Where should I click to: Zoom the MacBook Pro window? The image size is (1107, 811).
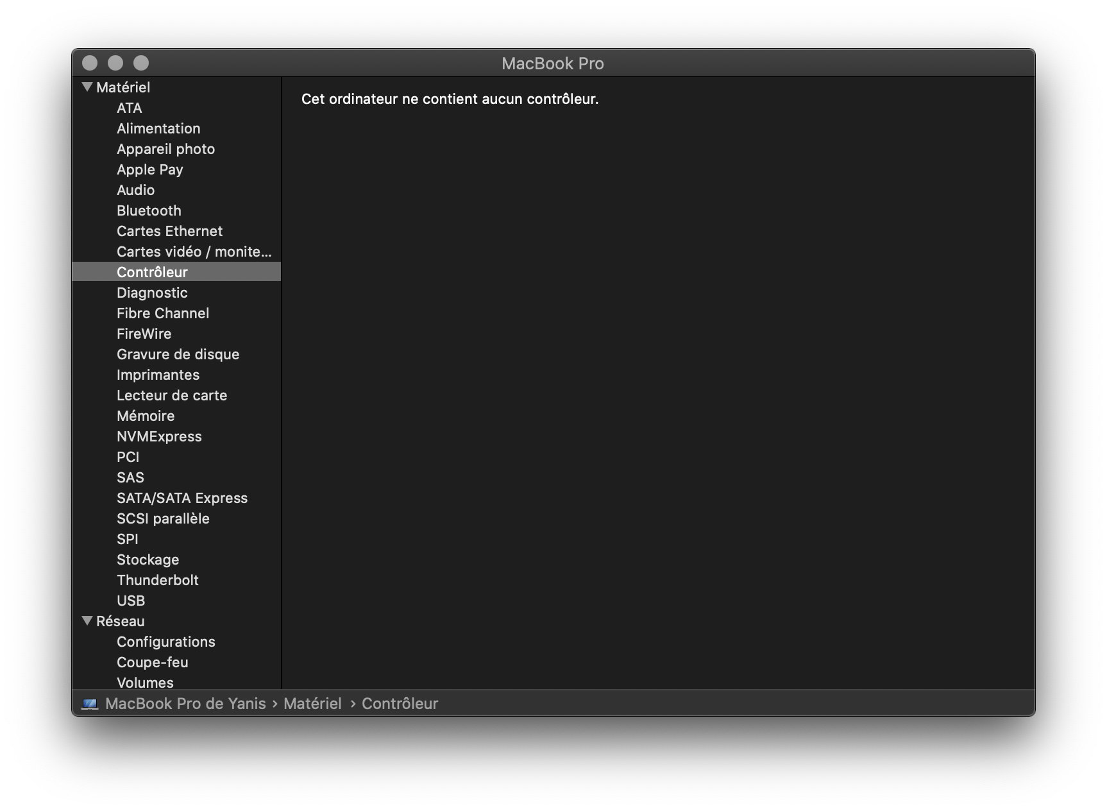[x=141, y=63]
